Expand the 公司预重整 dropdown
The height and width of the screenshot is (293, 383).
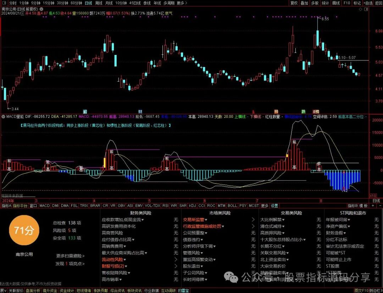206,233
